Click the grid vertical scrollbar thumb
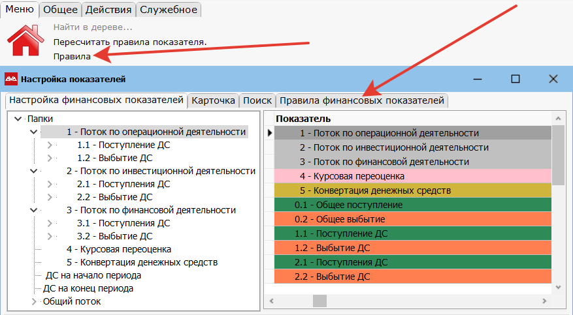This screenshot has height=315, width=573. point(558,155)
